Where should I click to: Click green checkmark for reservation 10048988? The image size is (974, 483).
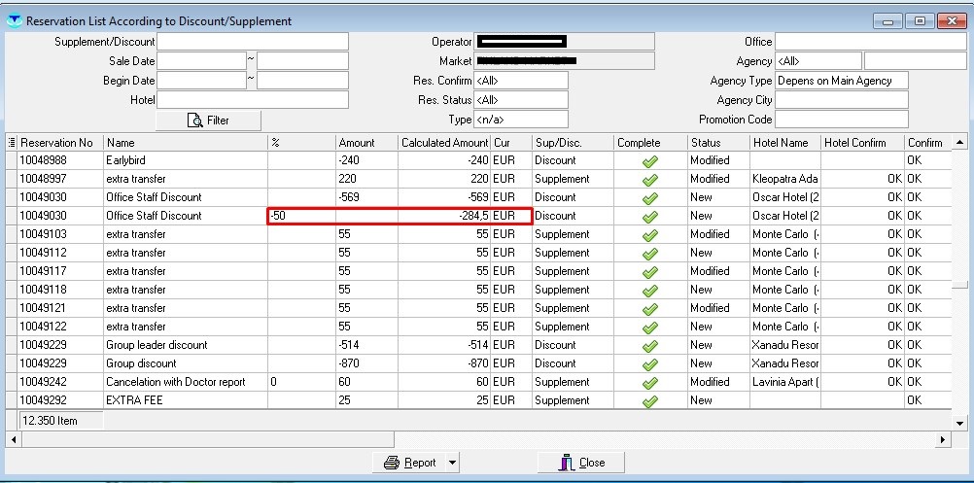[x=650, y=161]
